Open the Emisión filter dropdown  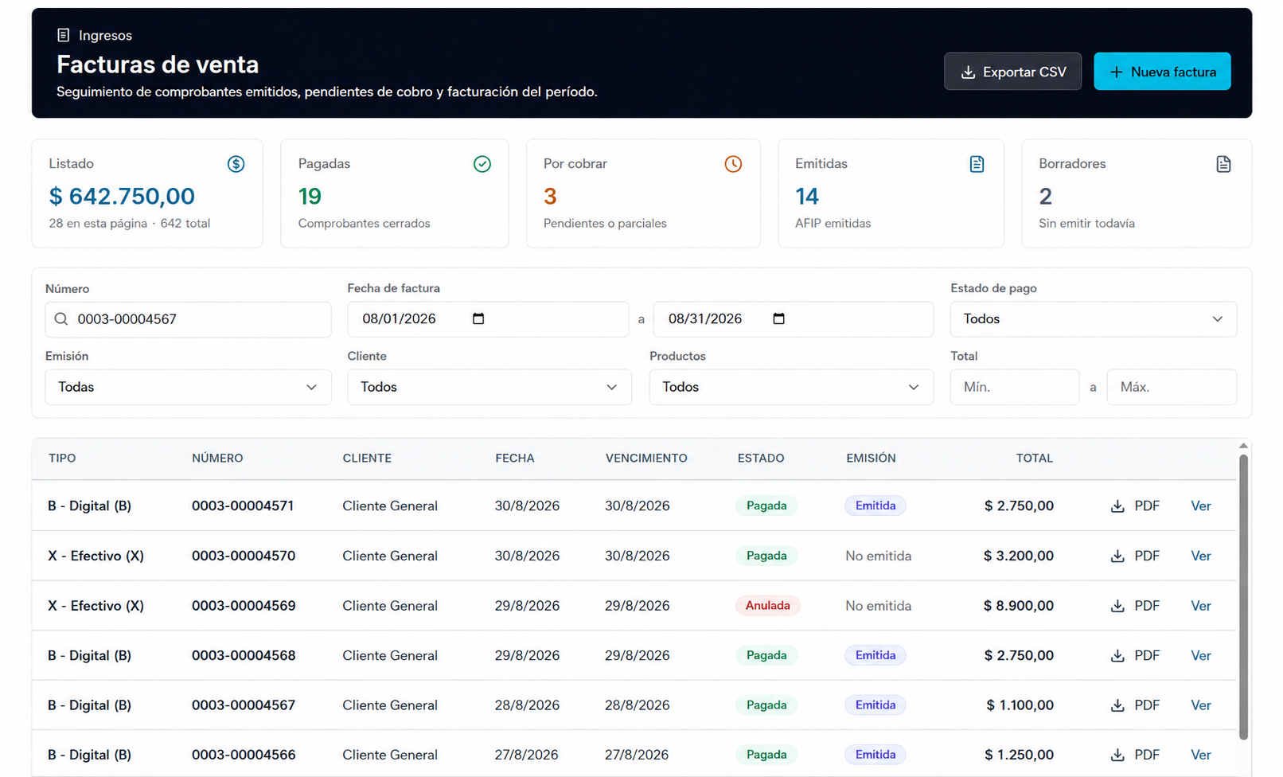coord(188,387)
